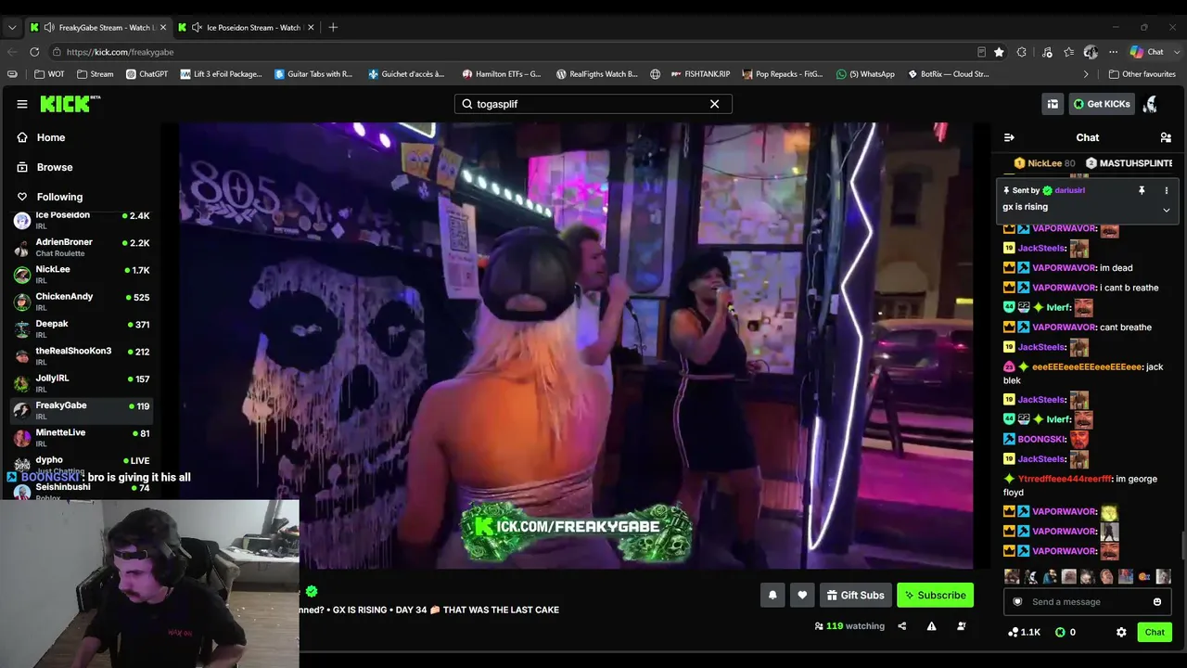Show more bookmarks with the chevron
This screenshot has height=668, width=1187.
pyautogui.click(x=1086, y=74)
